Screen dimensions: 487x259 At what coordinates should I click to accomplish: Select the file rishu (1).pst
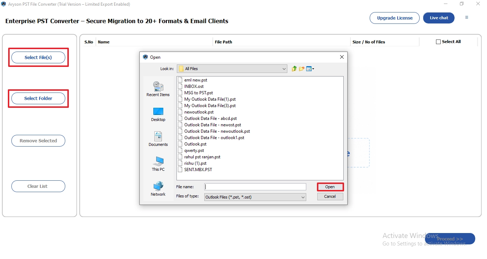[x=195, y=163]
